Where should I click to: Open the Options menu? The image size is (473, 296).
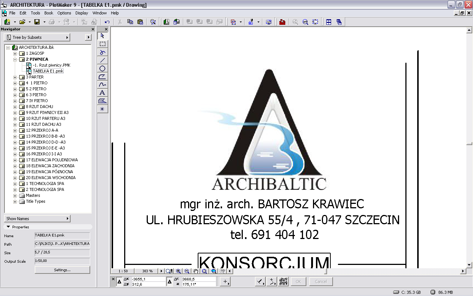tap(64, 13)
